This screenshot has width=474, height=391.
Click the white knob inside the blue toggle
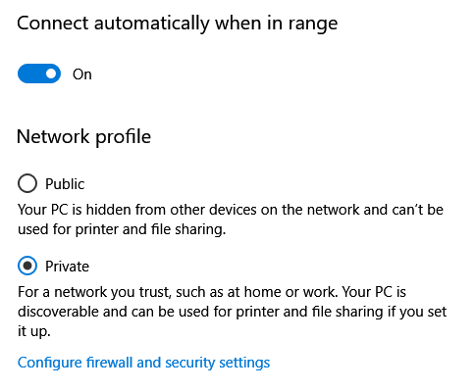[x=51, y=73]
